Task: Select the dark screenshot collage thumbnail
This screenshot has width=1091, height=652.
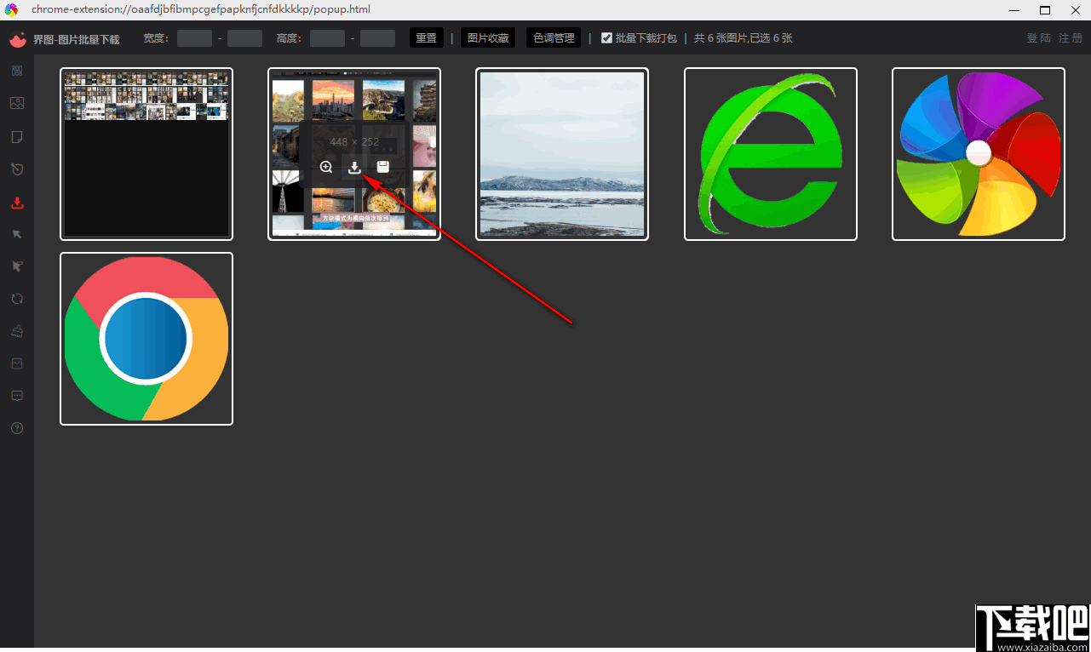Action: pos(146,154)
